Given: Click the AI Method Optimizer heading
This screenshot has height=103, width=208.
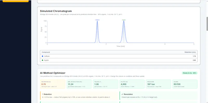Looking at the screenshot, I should (53, 73).
